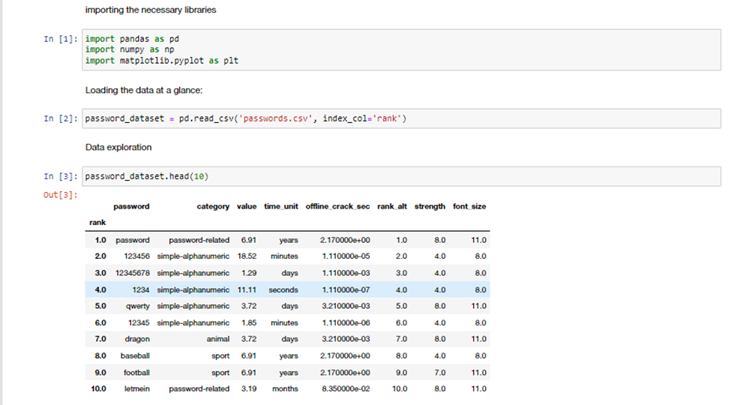This screenshot has width=731, height=405.
Task: Click the 'baseball' password cell
Action: click(x=135, y=356)
